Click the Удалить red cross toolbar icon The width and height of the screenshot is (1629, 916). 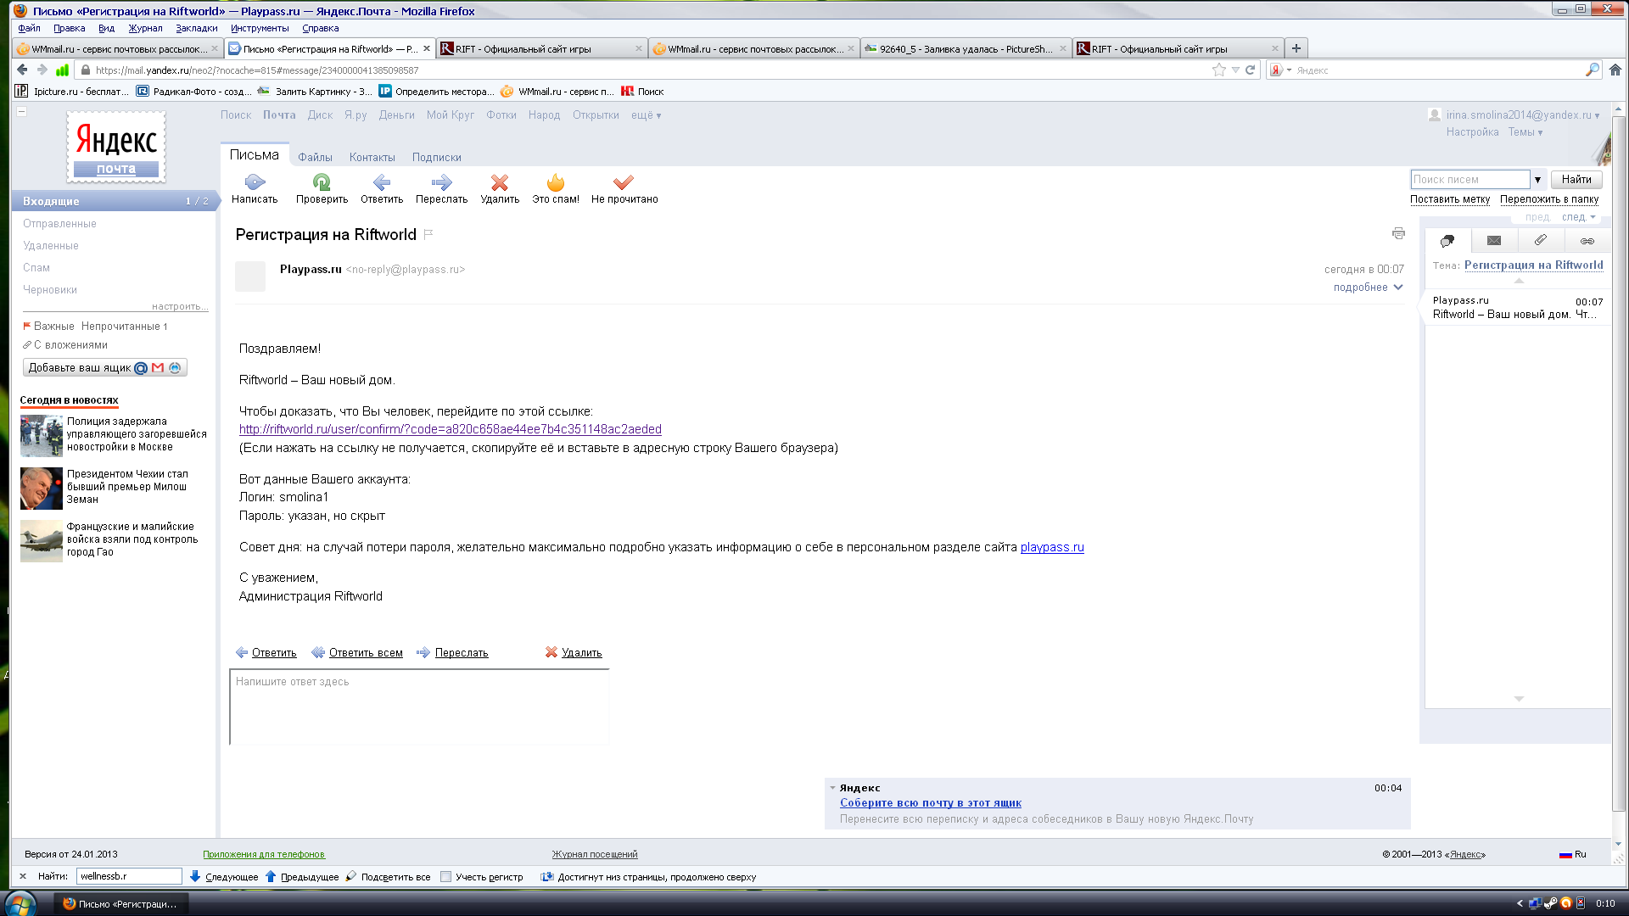(500, 182)
